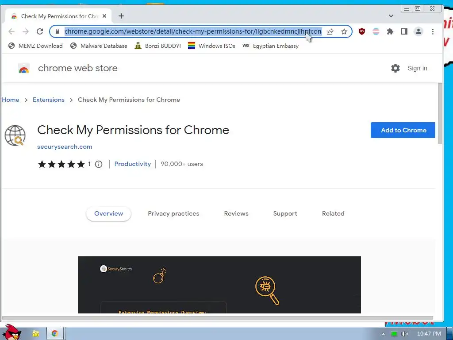Open Malware Database bookmark
Screen dimensions: 453x340
(99, 46)
